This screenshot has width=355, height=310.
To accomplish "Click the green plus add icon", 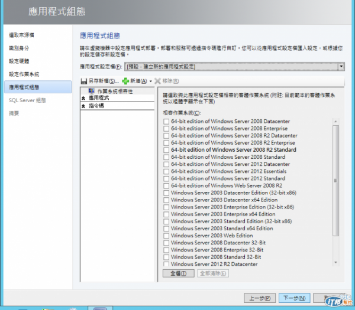I will tap(125, 81).
